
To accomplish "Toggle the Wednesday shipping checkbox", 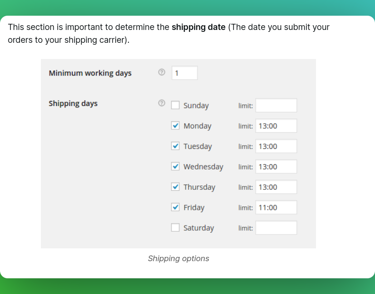I will [175, 166].
